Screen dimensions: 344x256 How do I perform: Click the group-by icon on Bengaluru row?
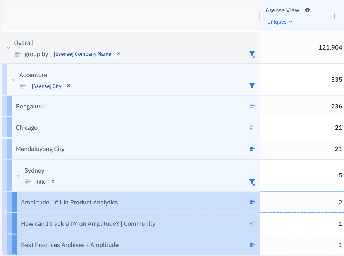click(252, 106)
